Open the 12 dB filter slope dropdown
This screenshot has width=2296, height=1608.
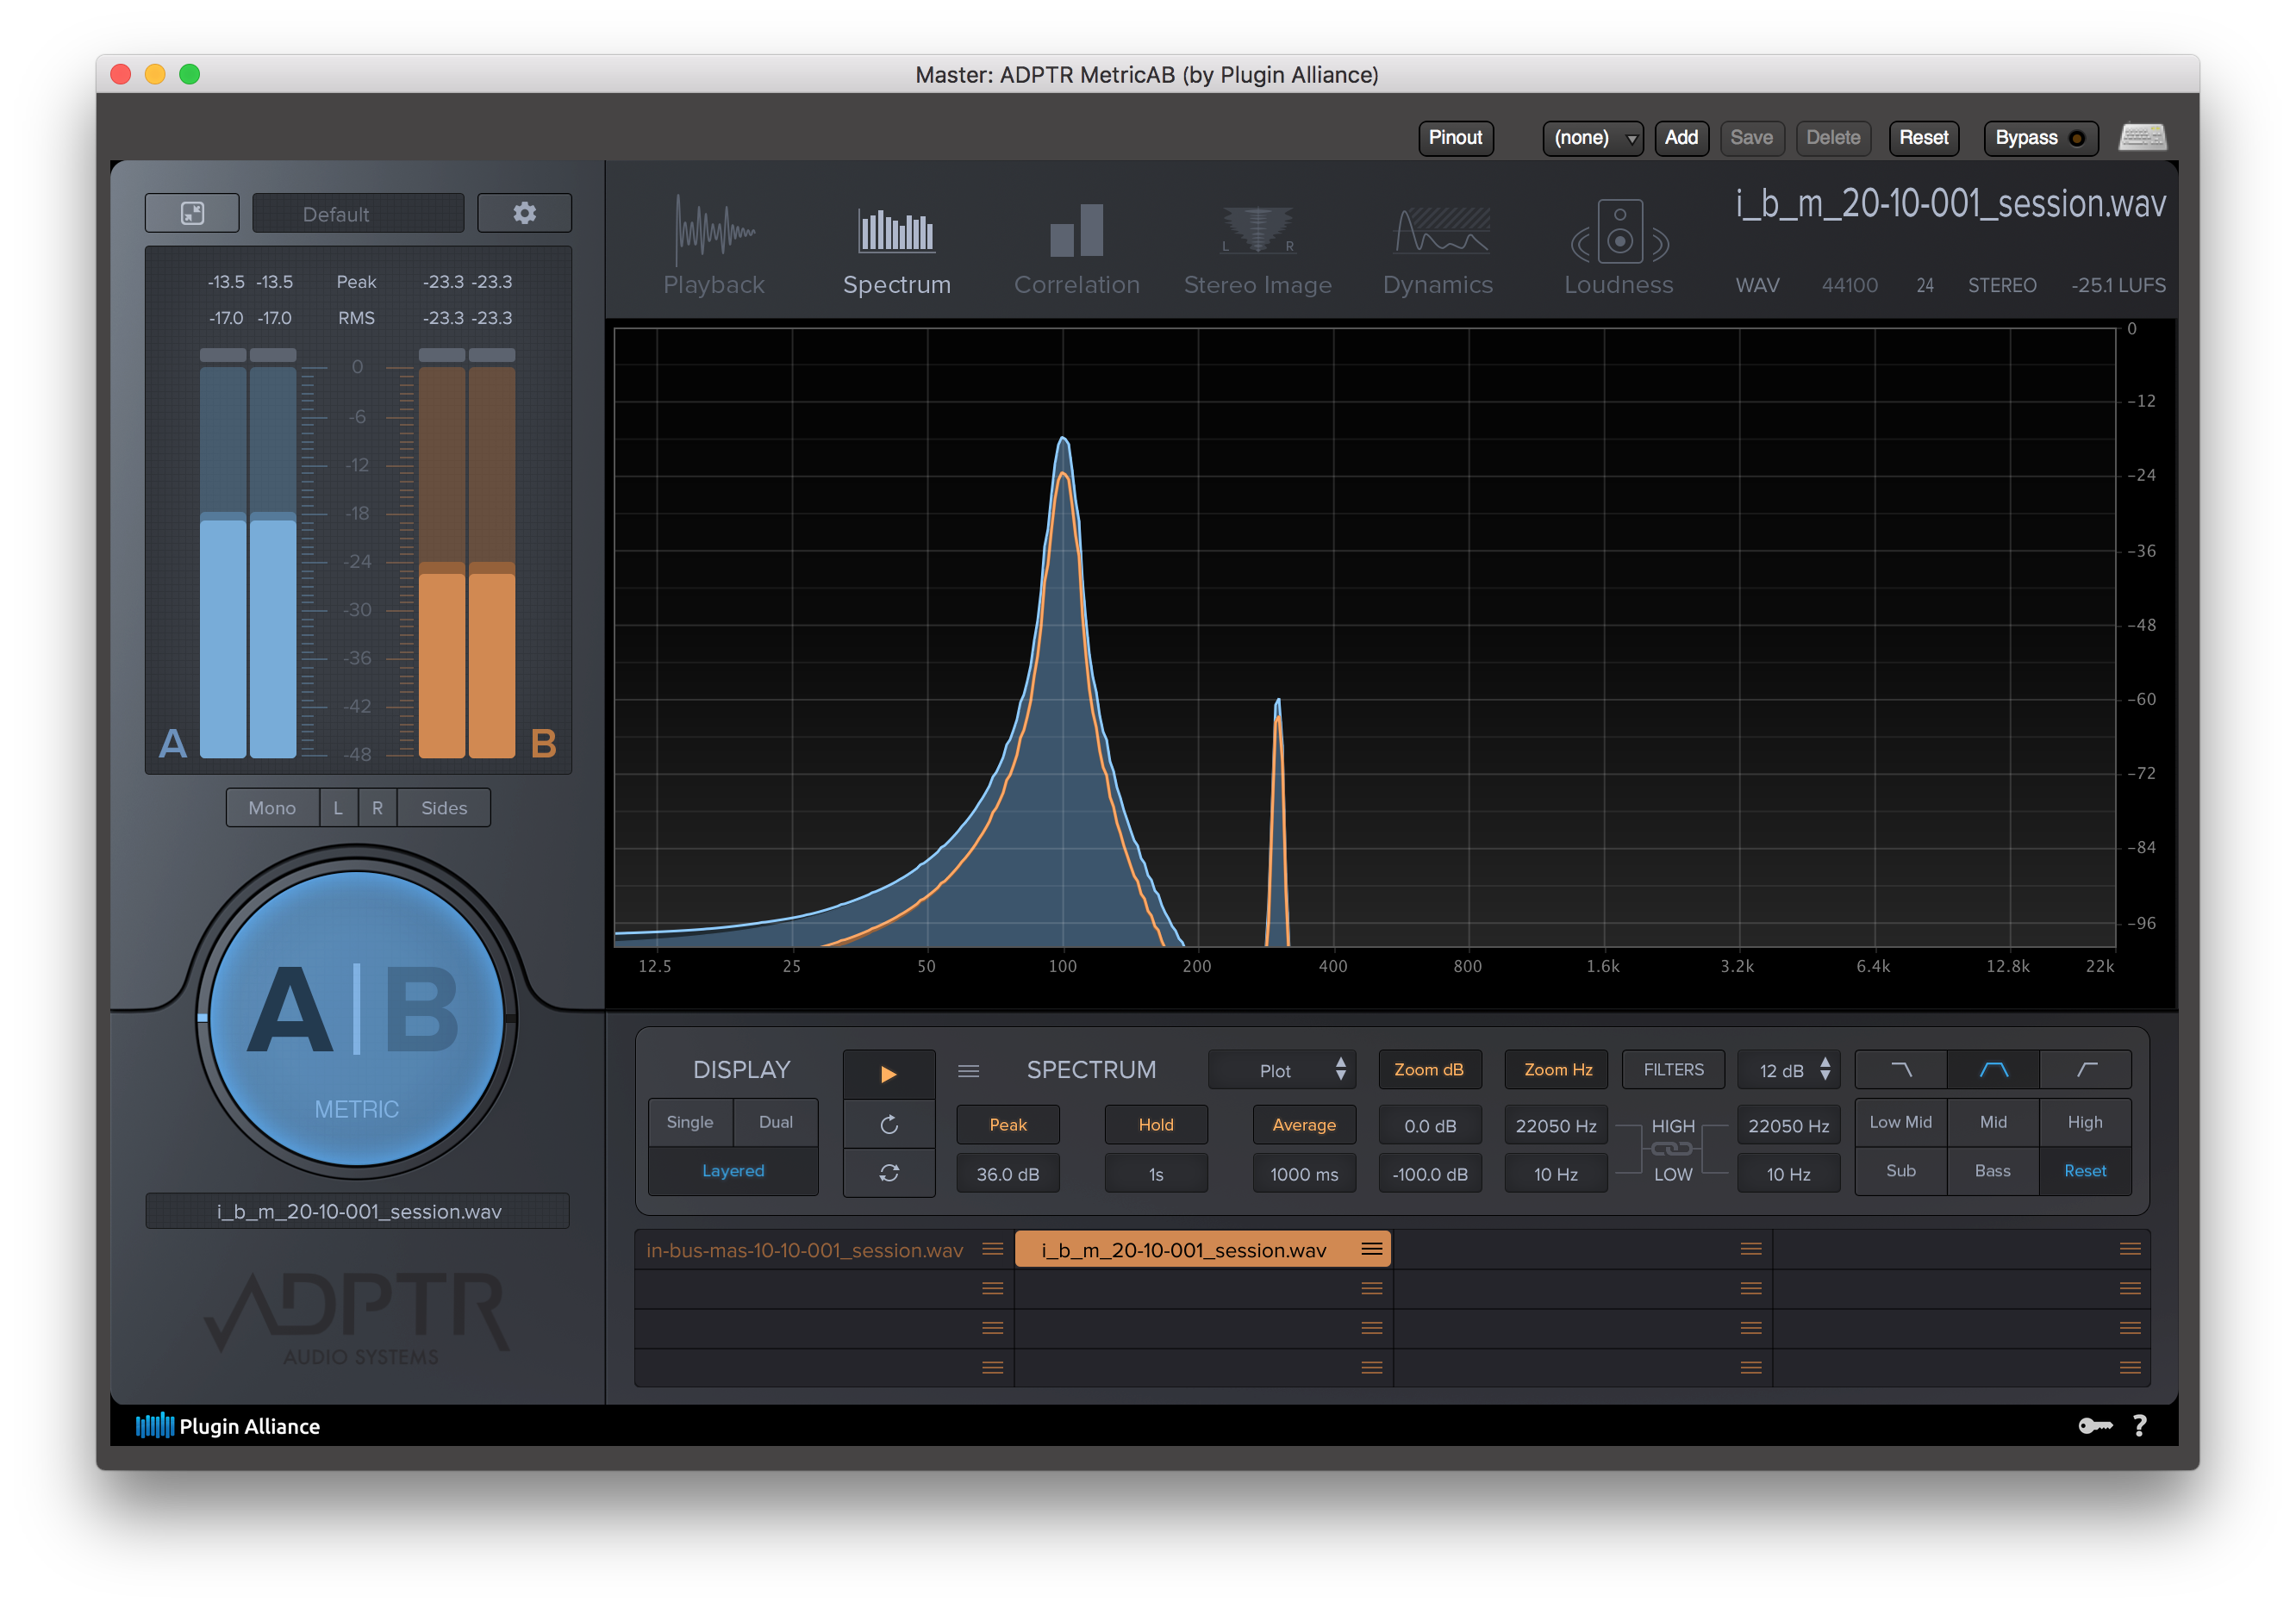[x=1789, y=1070]
